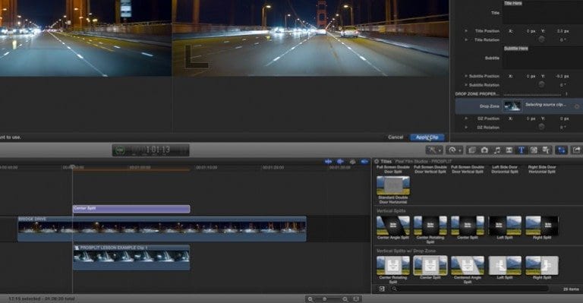Select Center Rotating Split drop zone thumbnail

click(x=393, y=266)
